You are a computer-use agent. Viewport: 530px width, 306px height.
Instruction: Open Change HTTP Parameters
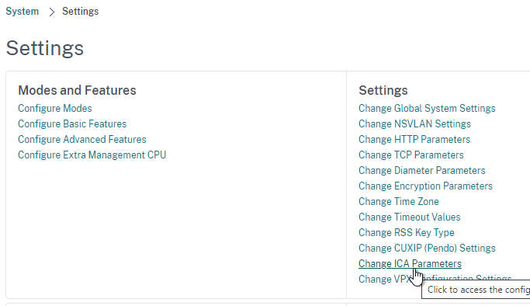pyautogui.click(x=414, y=139)
